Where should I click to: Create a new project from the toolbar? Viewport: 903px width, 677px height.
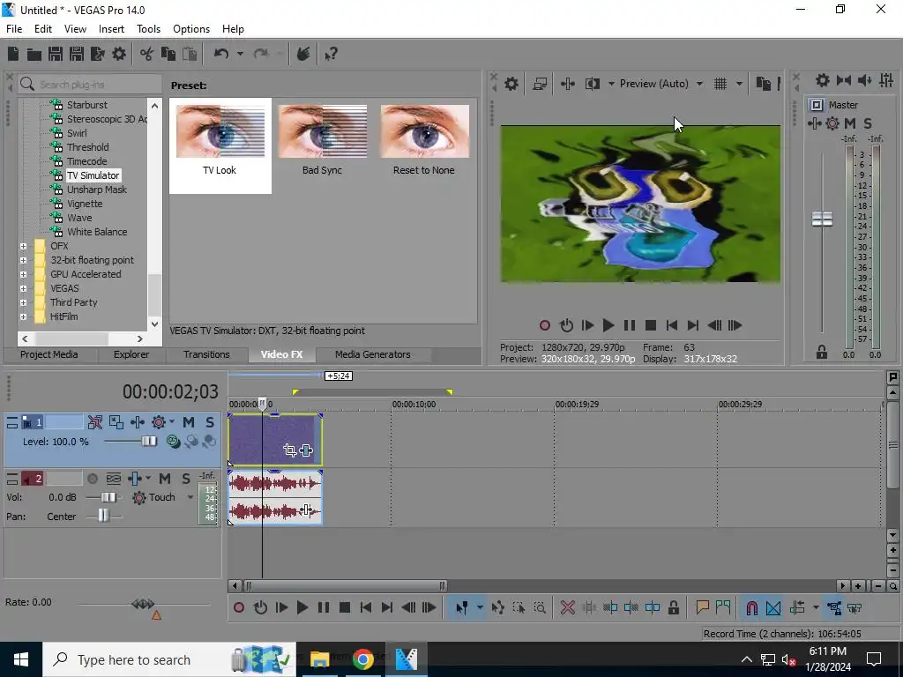pos(13,54)
